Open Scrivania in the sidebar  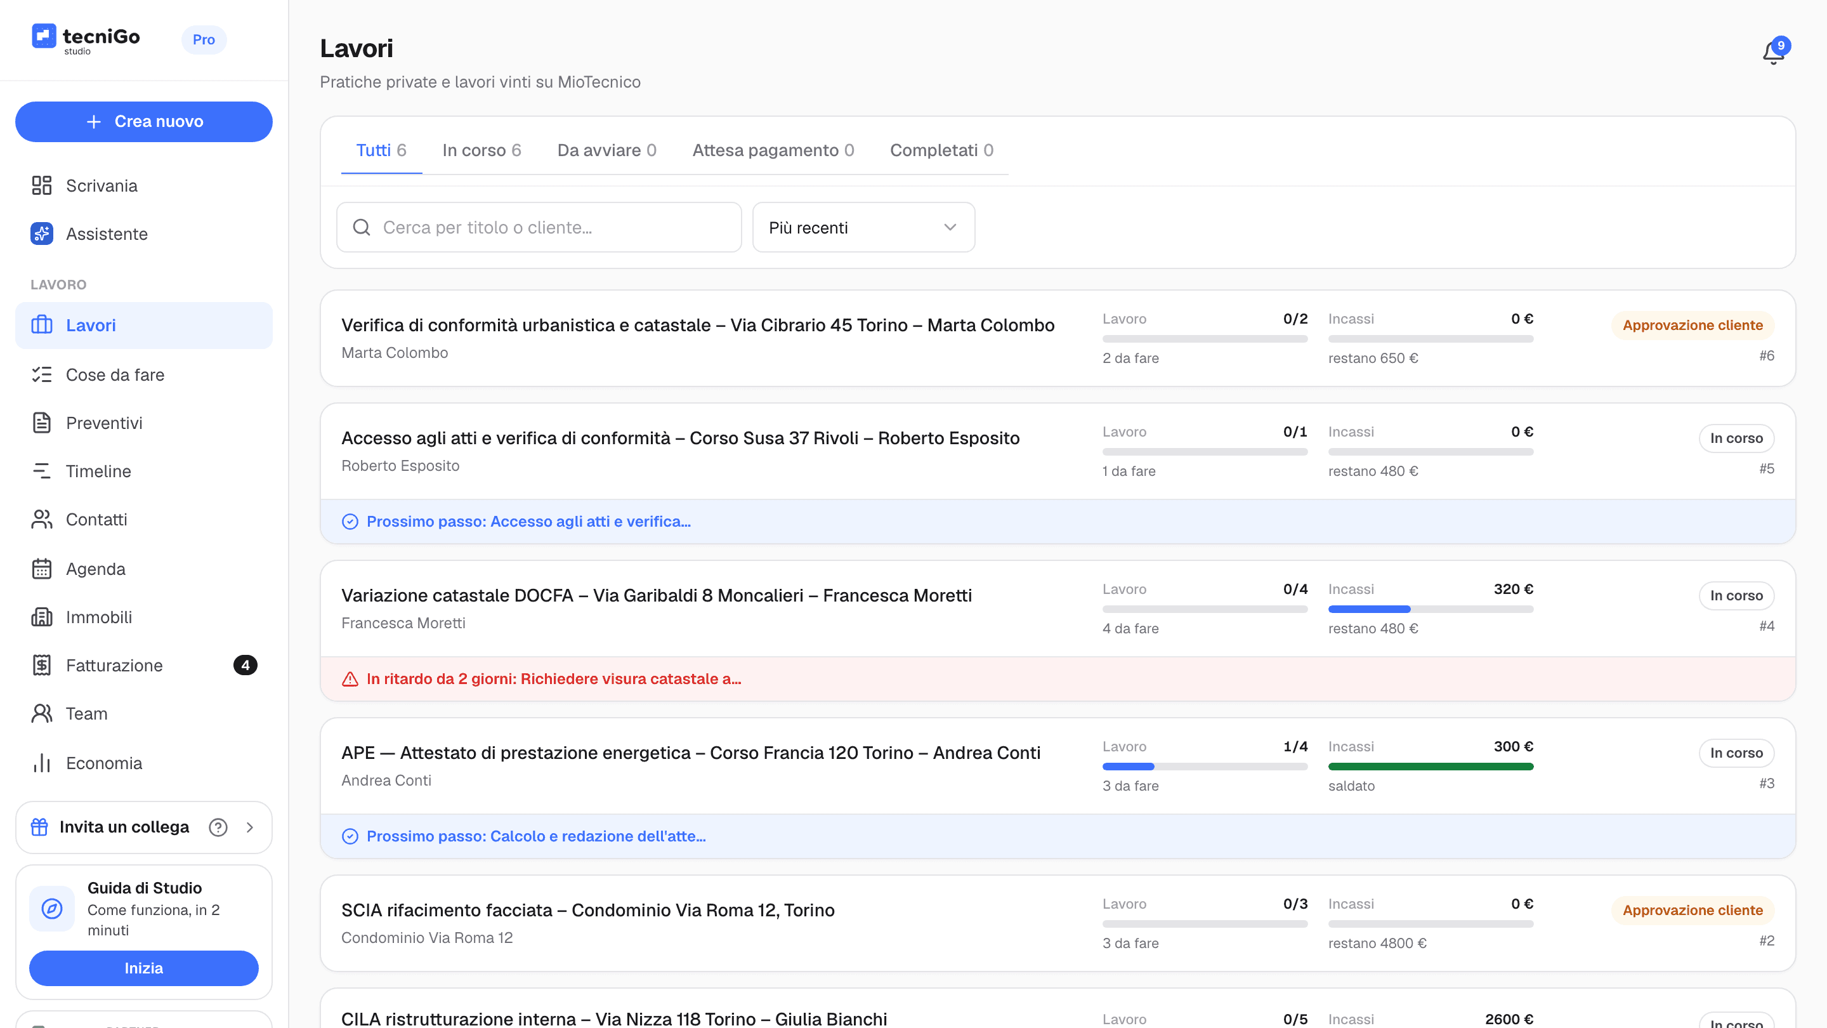(144, 185)
